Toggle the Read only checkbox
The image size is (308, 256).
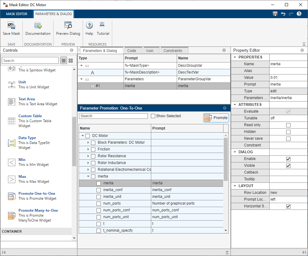pyautogui.click(x=288, y=125)
